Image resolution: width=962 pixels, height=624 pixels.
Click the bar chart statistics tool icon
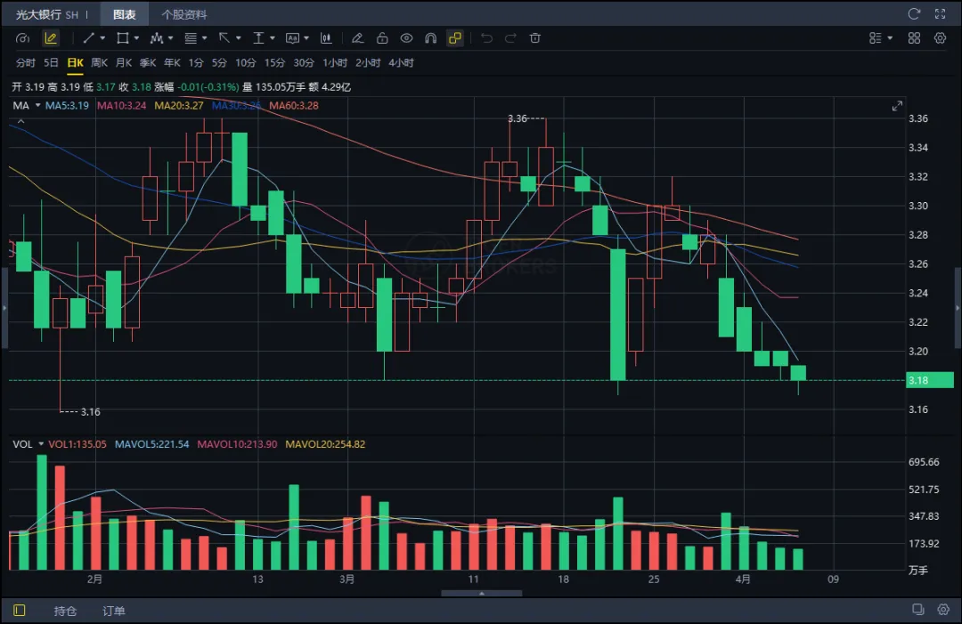326,38
